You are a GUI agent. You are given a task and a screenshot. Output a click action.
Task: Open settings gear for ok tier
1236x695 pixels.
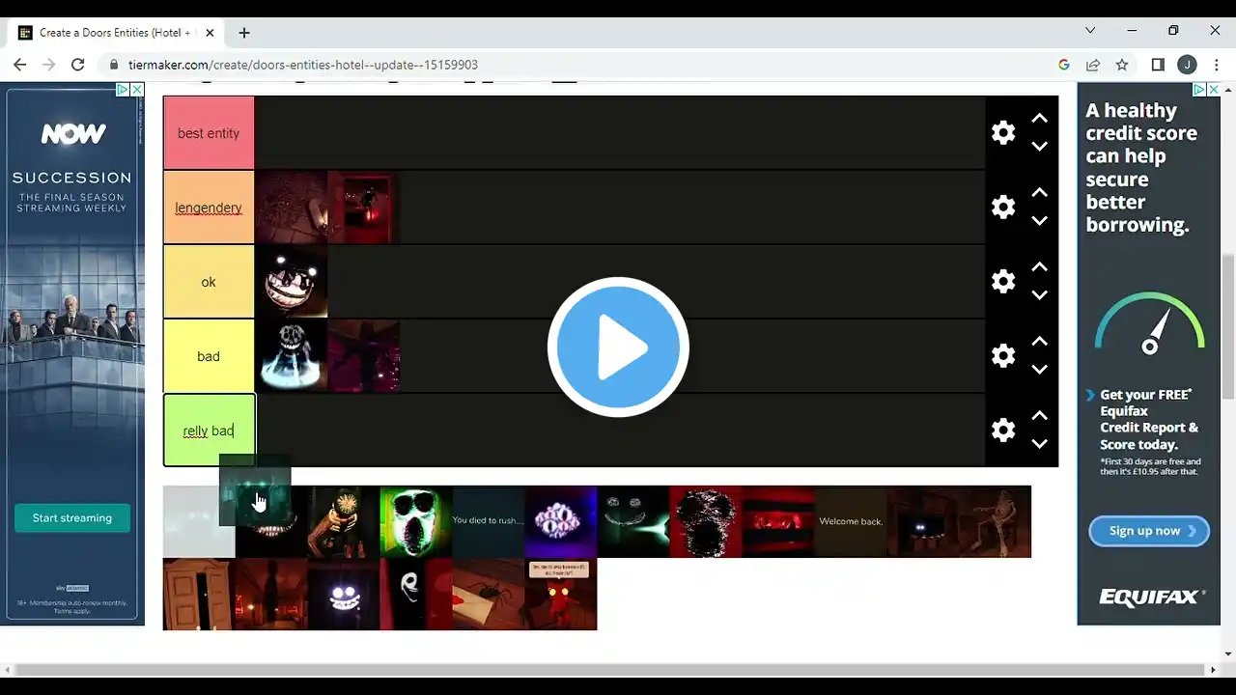click(x=1003, y=281)
